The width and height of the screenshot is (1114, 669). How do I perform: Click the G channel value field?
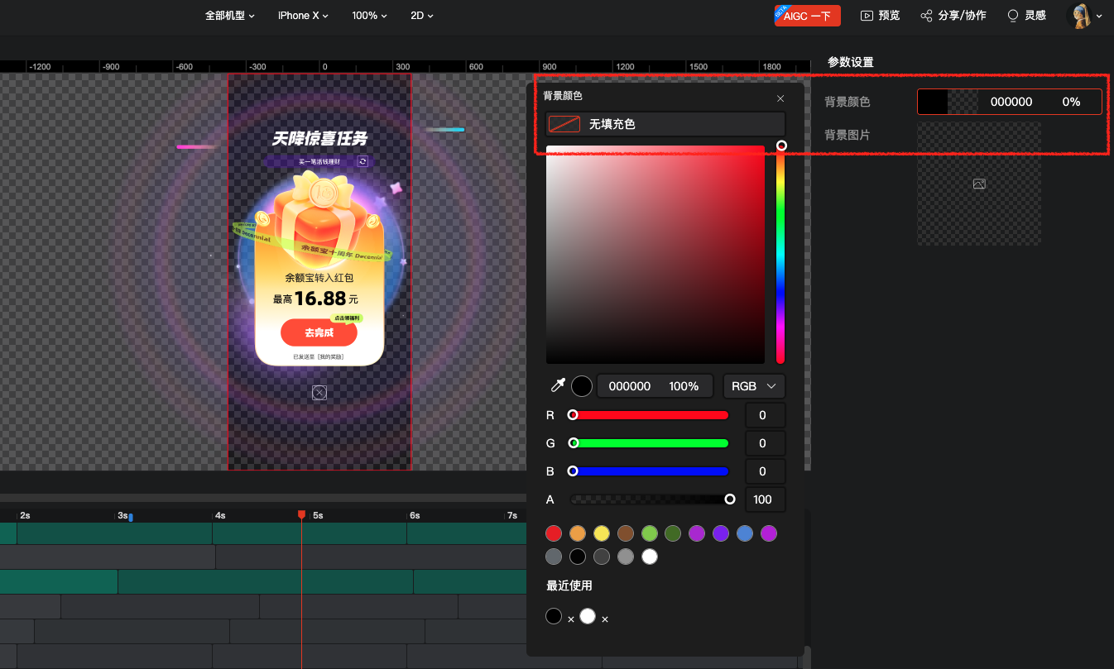765,443
